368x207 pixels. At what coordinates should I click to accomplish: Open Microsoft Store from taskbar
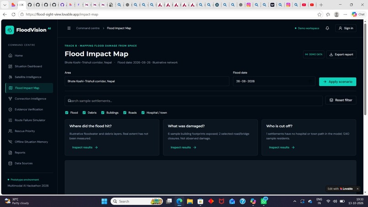[200, 202]
